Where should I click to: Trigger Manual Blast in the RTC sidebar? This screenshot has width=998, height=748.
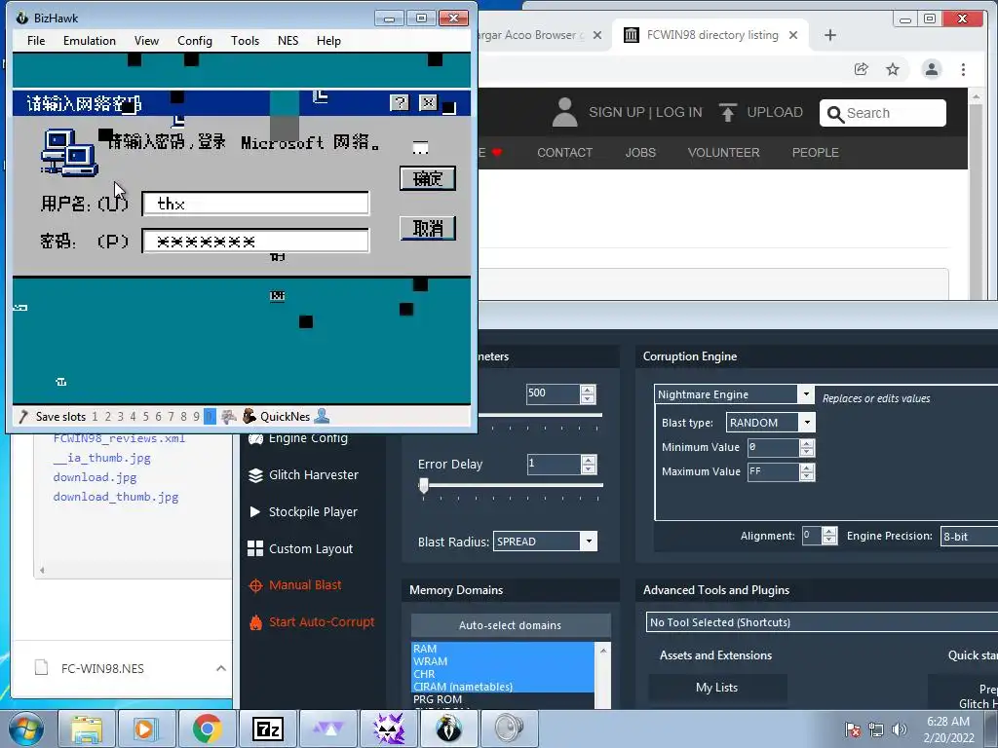(294, 585)
